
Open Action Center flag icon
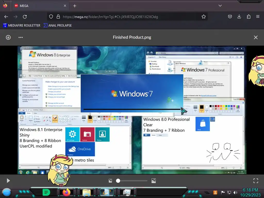tap(223, 192)
